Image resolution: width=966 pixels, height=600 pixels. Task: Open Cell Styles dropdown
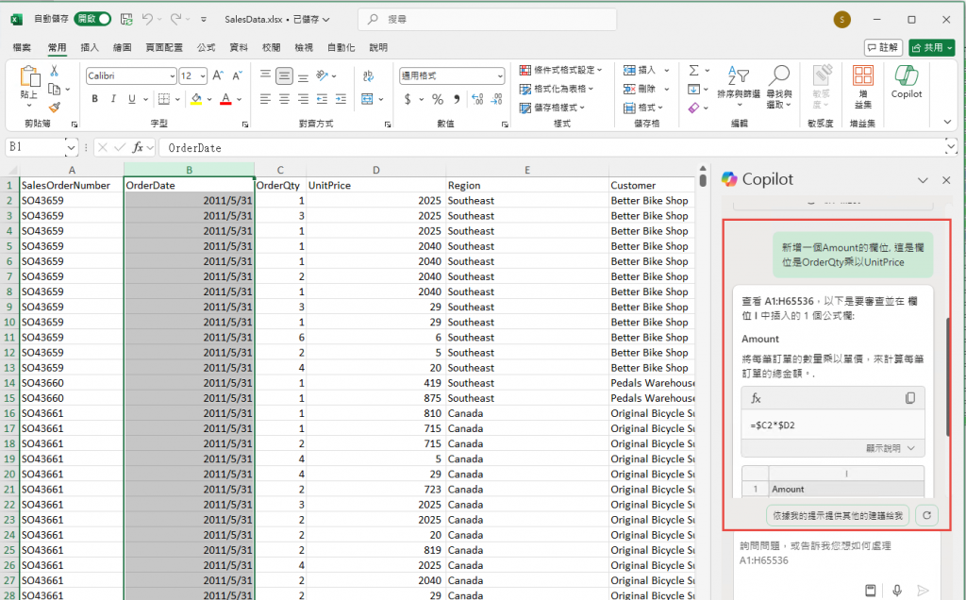pos(552,108)
